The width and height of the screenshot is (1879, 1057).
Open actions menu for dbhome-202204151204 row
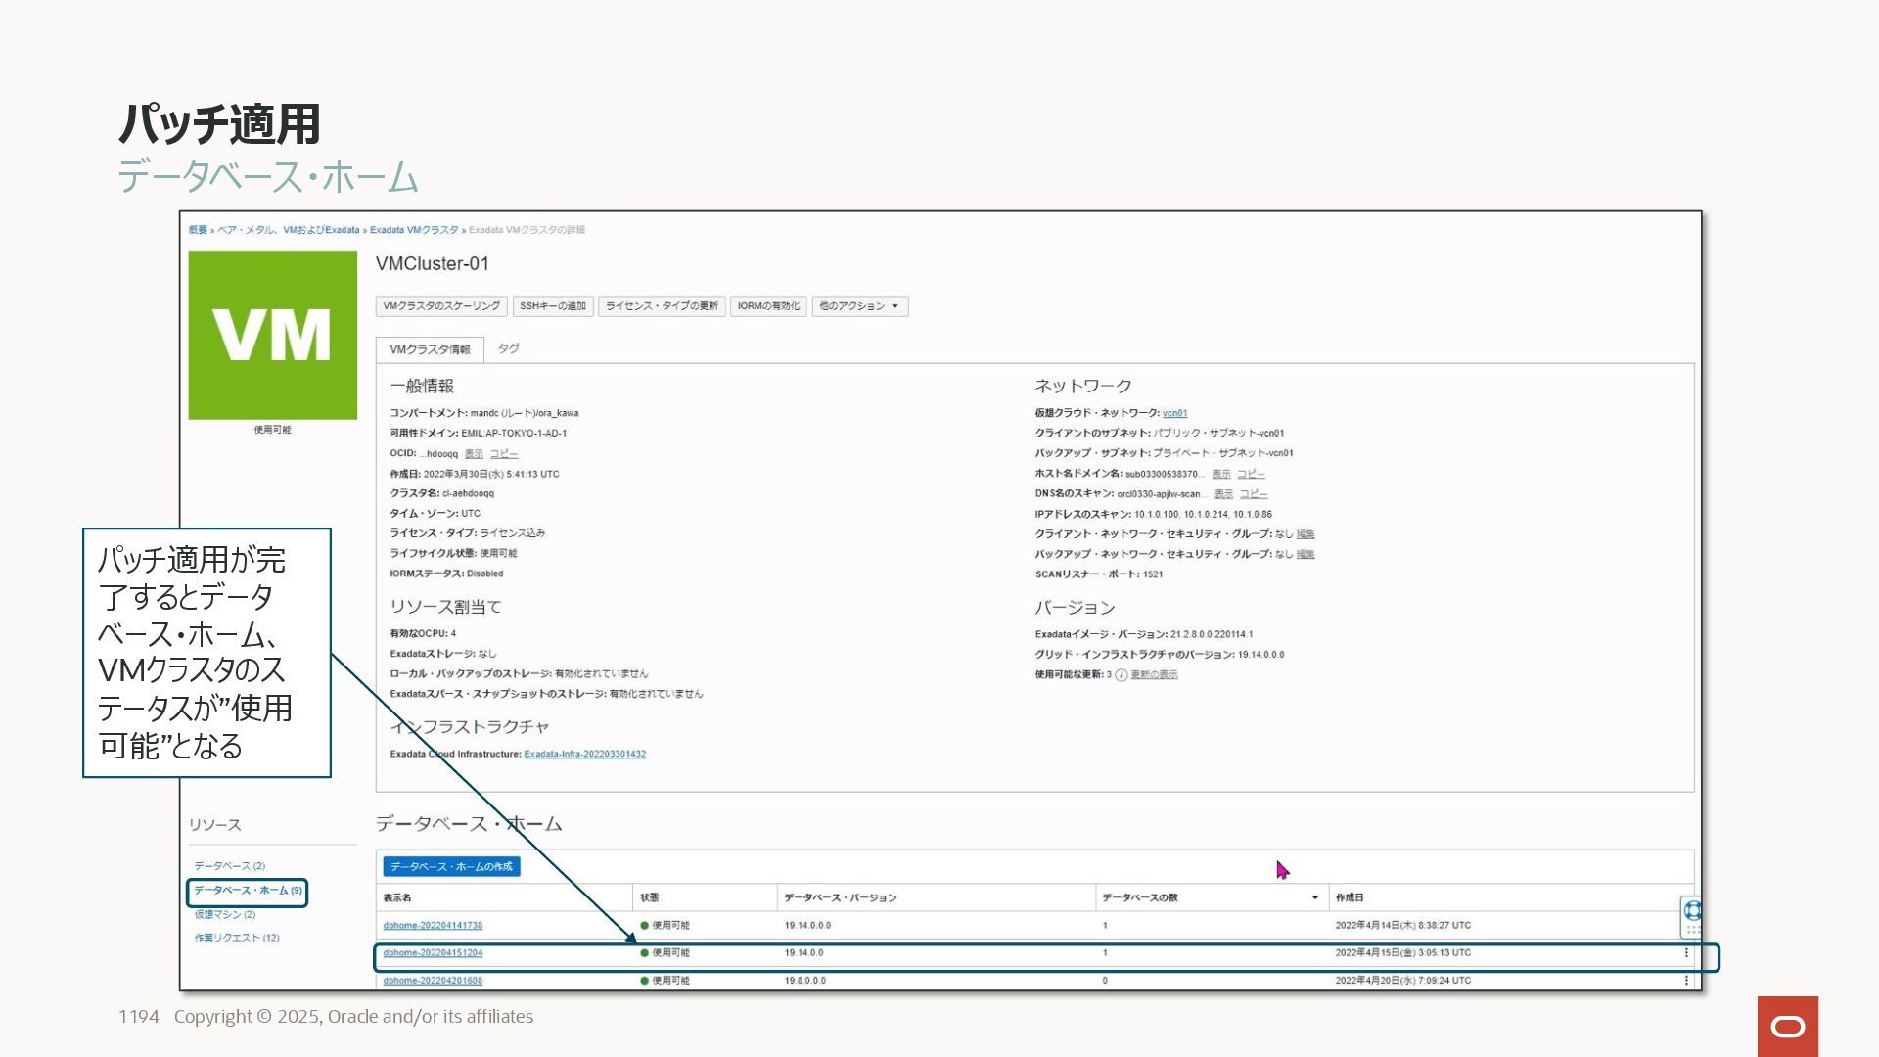[1686, 952]
